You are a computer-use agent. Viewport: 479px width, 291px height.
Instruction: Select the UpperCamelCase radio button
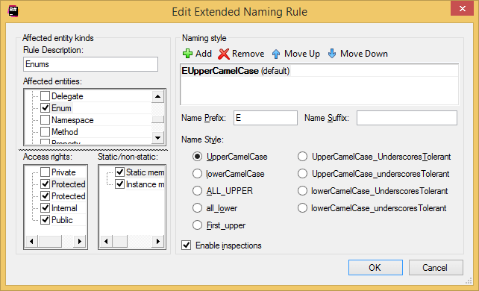[x=197, y=157]
